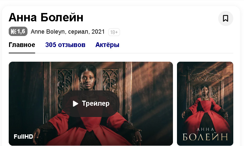Click the FullHD quality label
244x146 pixels.
(x=23, y=137)
